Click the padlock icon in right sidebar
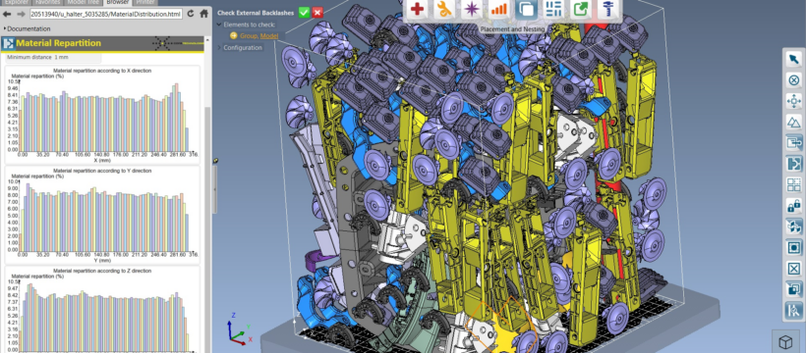 point(793,206)
